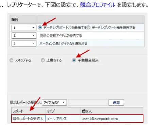Open the order dropdown showing 2
This screenshot has width=148, height=125.
(x=24, y=36)
